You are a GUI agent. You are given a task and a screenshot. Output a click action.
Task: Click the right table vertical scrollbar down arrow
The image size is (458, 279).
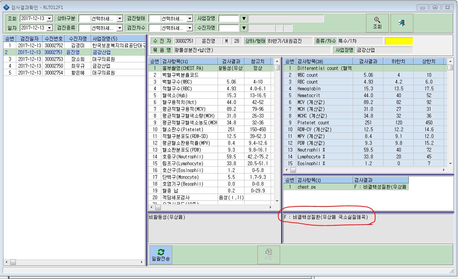click(x=450, y=163)
